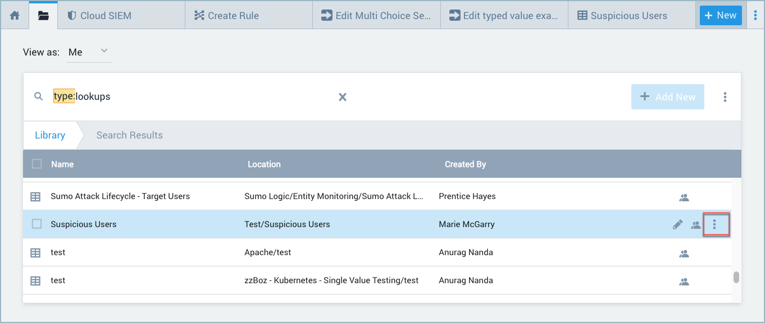Open the three-dot menu beside Add New
The height and width of the screenshot is (323, 765).
pos(725,96)
